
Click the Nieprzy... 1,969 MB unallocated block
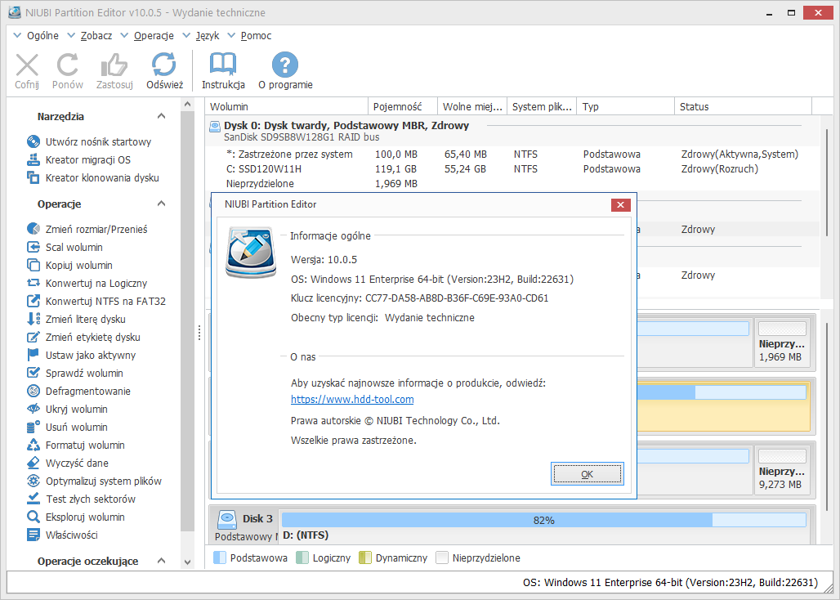click(782, 343)
